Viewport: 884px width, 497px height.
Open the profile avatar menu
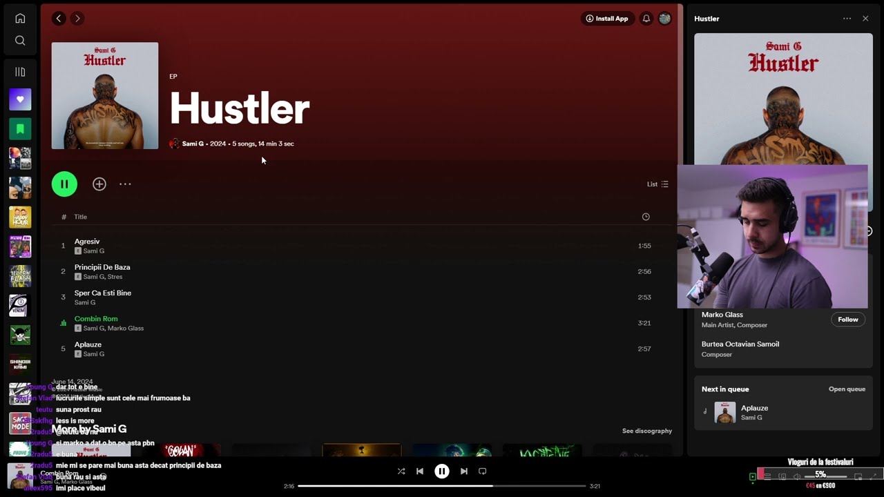pyautogui.click(x=665, y=19)
